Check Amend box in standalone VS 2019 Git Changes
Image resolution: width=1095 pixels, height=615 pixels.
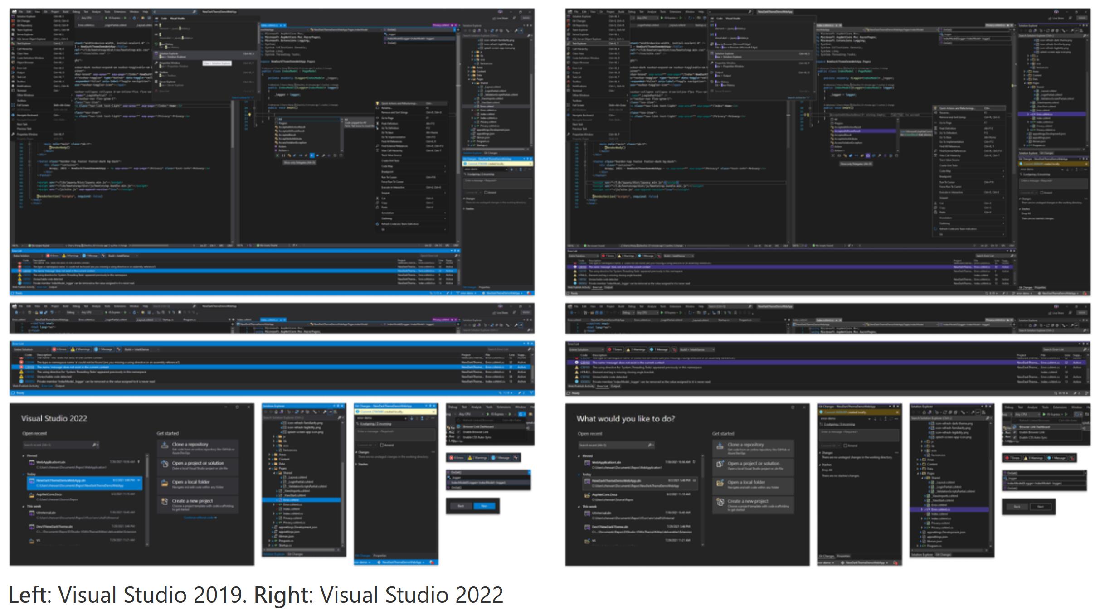point(382,445)
